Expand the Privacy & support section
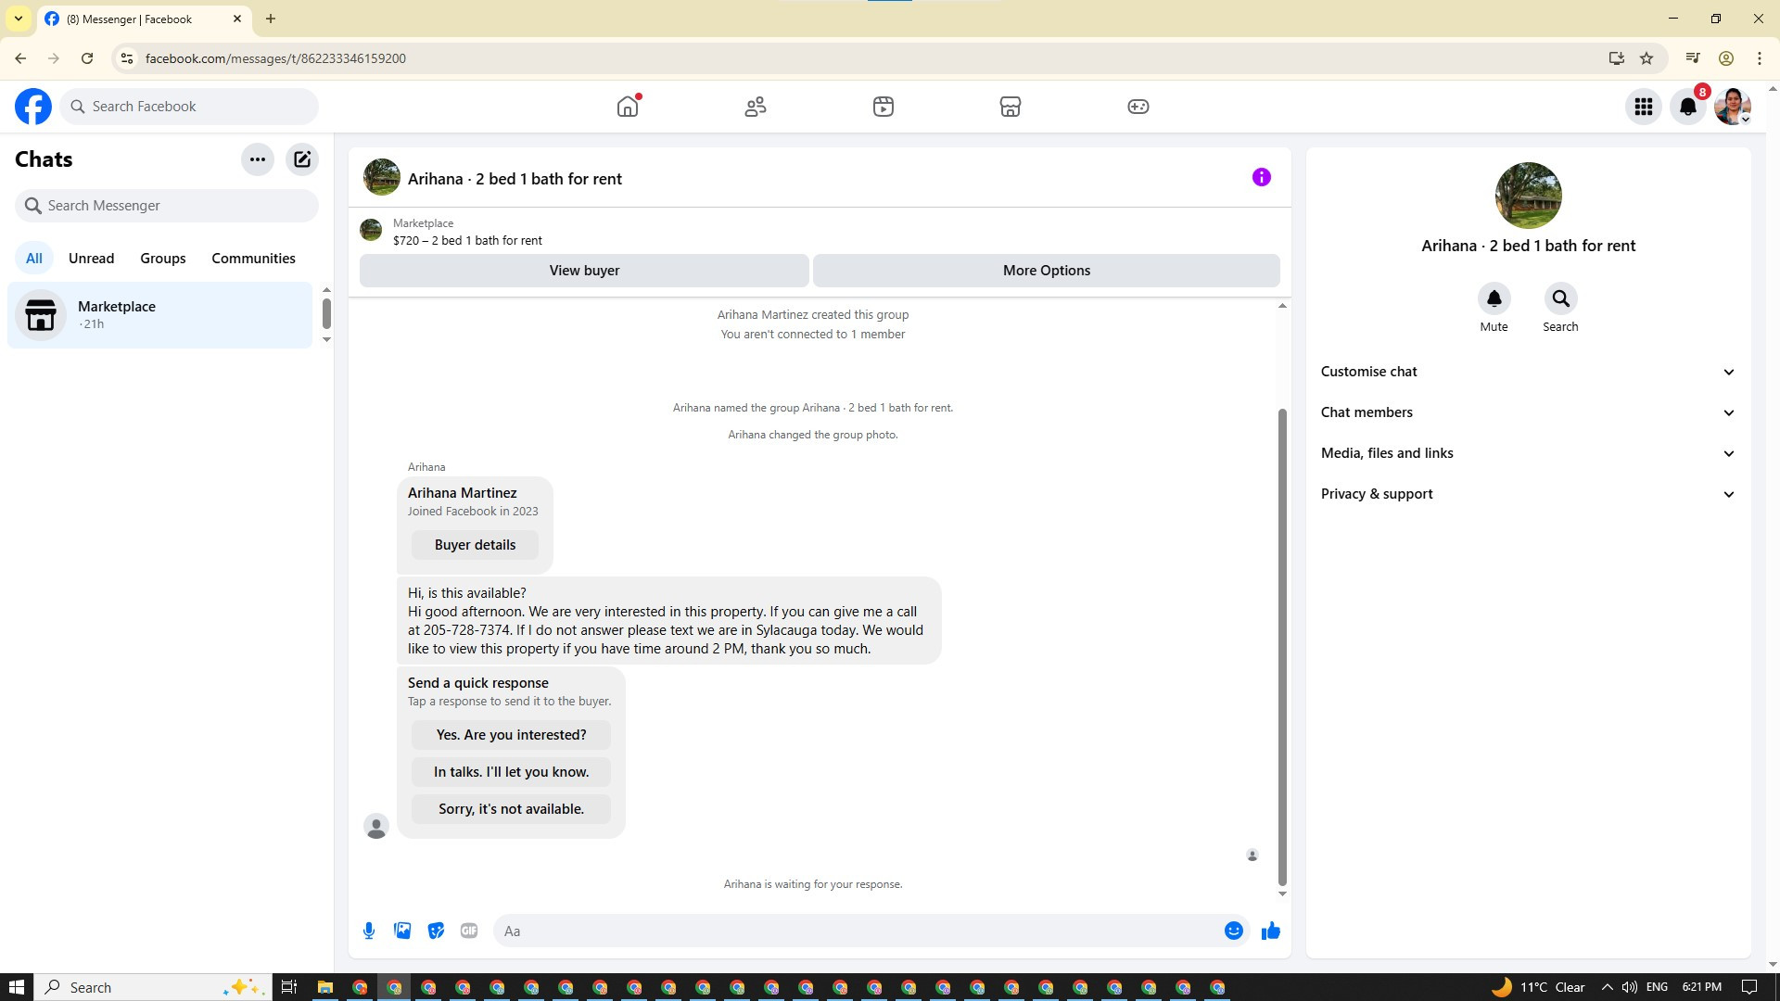The width and height of the screenshot is (1780, 1001). click(1528, 494)
